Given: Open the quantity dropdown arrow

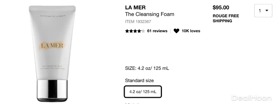Looking at the screenshot, I should [x=267, y=11].
